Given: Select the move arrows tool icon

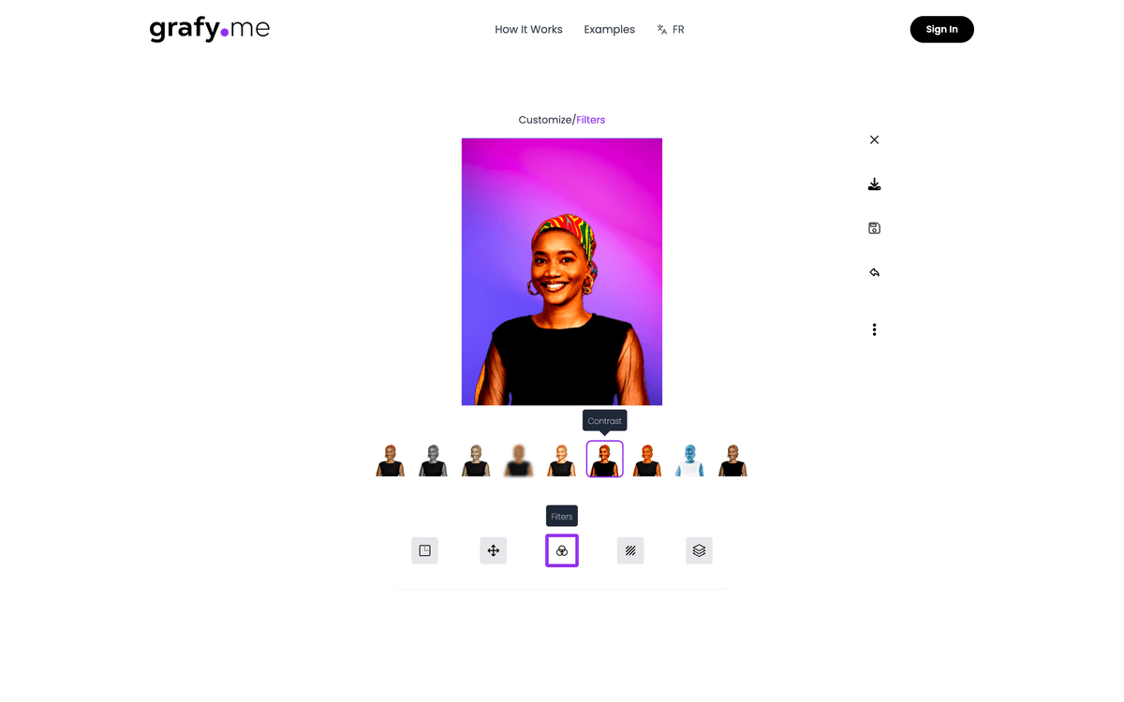Looking at the screenshot, I should click(494, 550).
